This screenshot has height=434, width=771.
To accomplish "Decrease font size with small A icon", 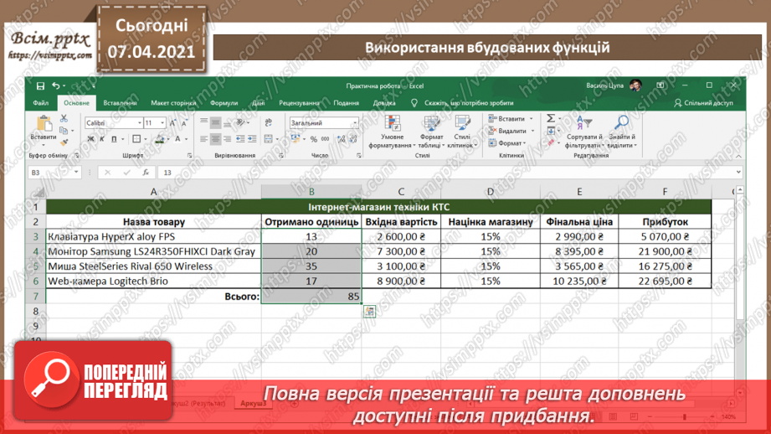I will 184,123.
